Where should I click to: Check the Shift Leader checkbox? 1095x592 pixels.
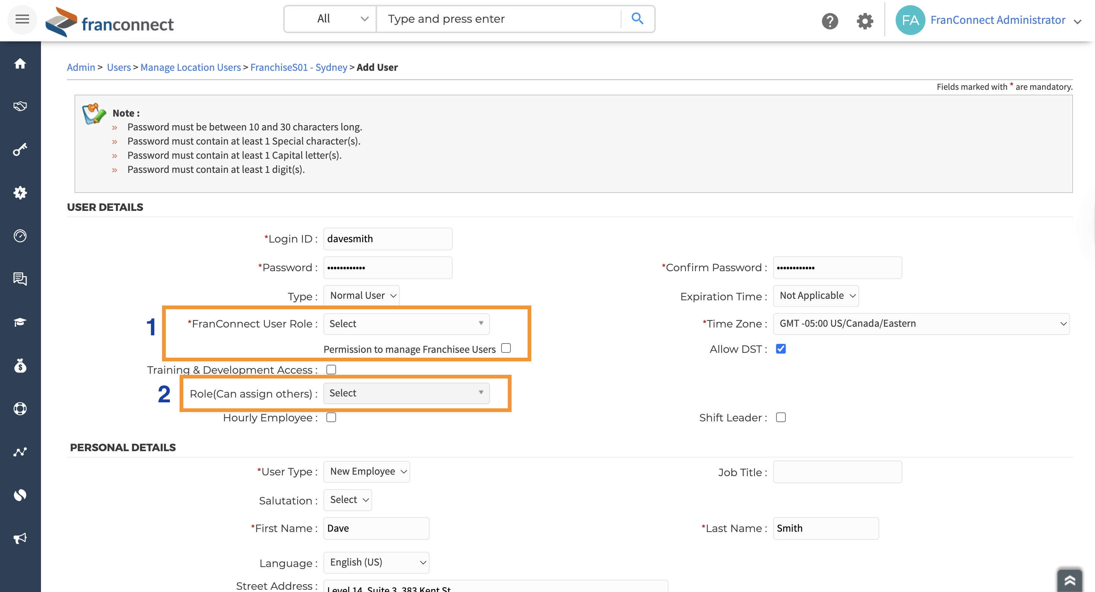[x=781, y=417]
